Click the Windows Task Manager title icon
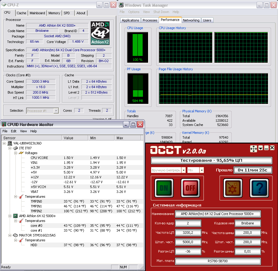This screenshot has height=271, width=278. point(121,5)
